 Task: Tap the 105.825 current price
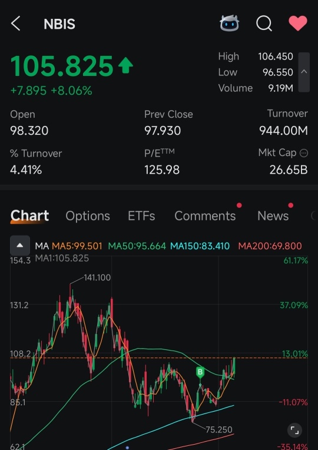(x=62, y=67)
